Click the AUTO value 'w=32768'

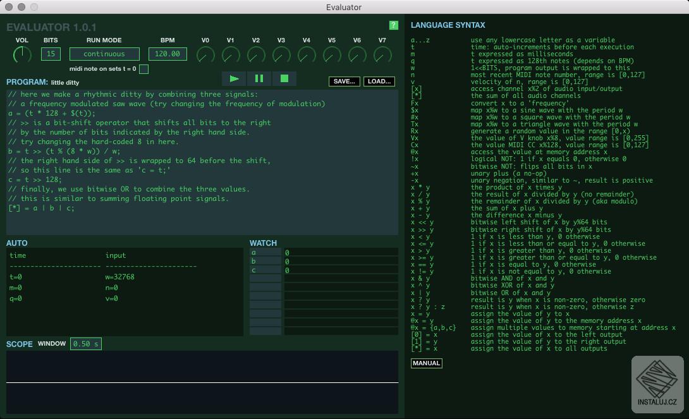pyautogui.click(x=119, y=277)
